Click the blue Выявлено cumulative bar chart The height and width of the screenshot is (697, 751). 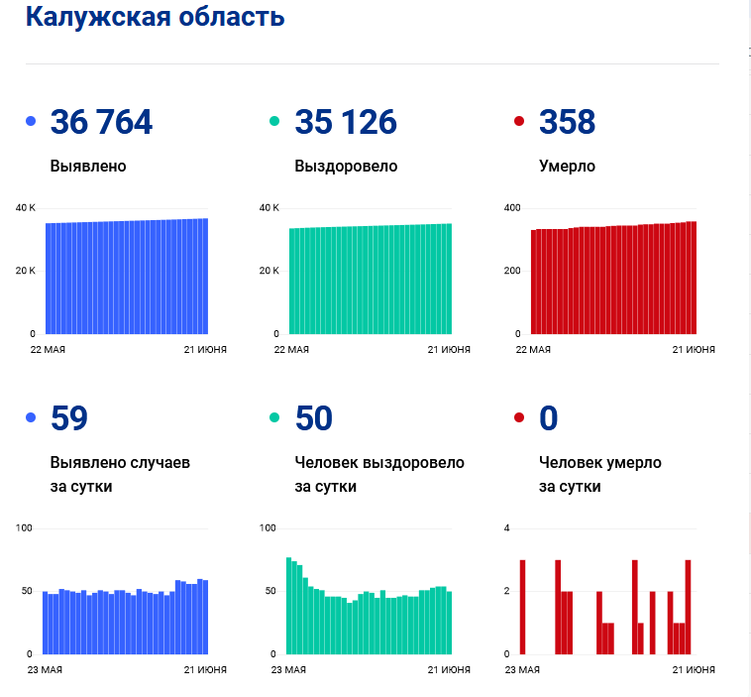click(x=127, y=276)
